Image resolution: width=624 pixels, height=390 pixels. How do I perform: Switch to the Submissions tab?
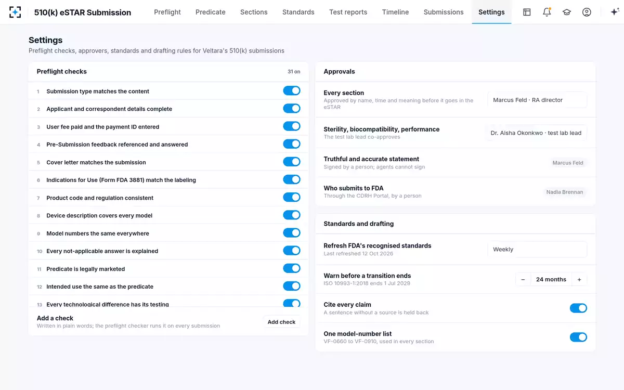[x=444, y=12]
